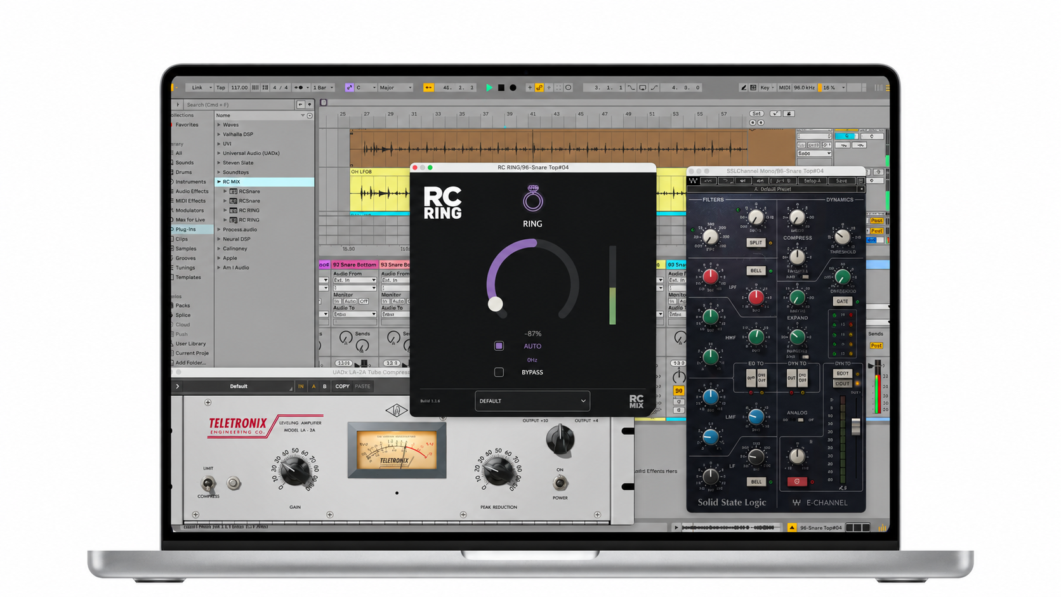Open the DEFAULT preset dropdown in RC RING
Image resolution: width=1061 pixels, height=597 pixels.
(532, 401)
